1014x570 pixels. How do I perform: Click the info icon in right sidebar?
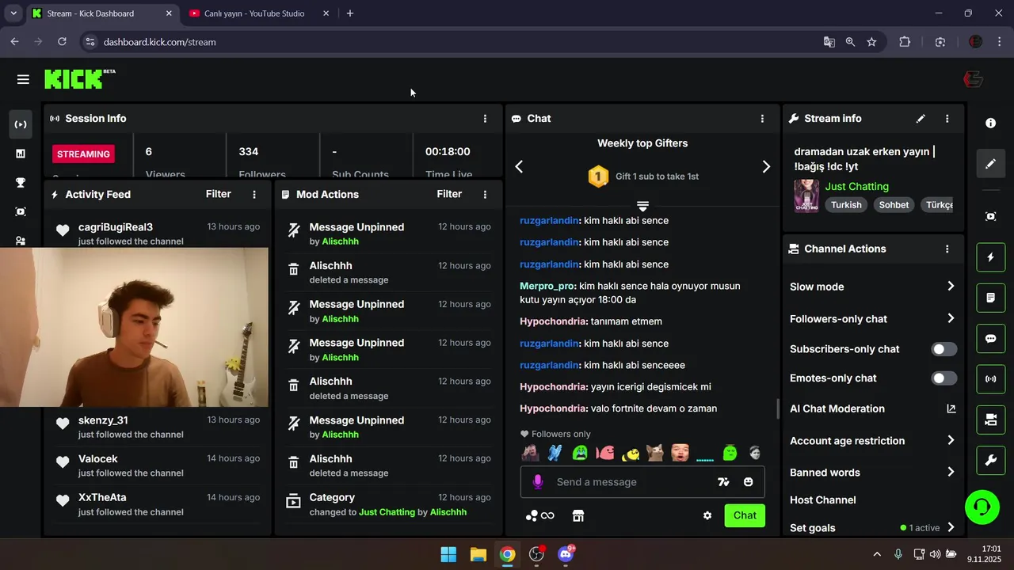990,123
